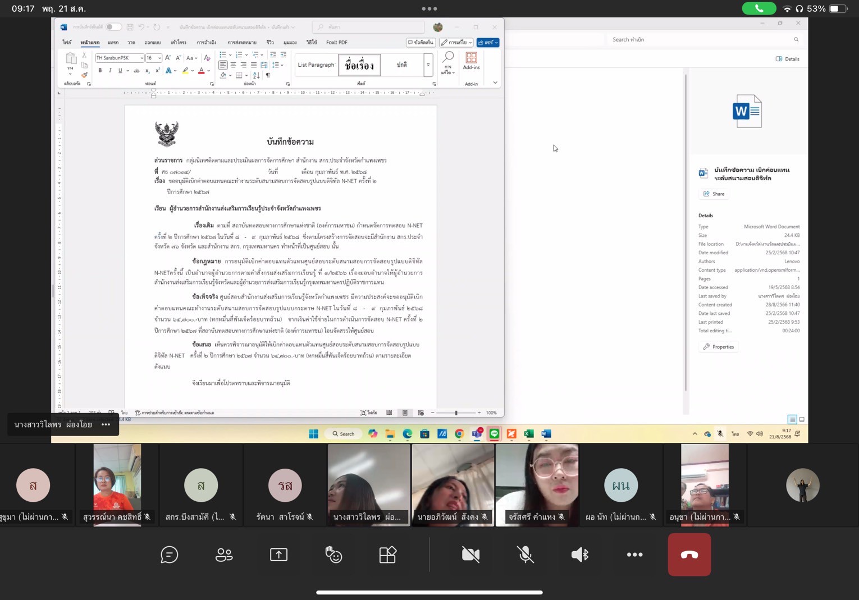Apply strikethrough formatting
Viewport: 859px width, 600px height.
point(136,71)
